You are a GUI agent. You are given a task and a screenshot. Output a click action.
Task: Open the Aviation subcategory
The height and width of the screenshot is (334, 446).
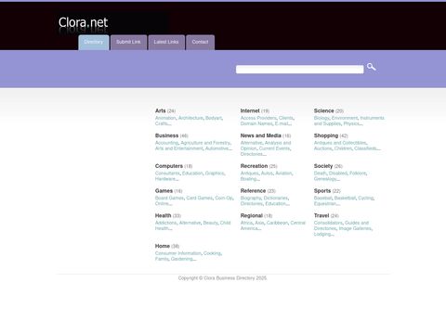point(283,173)
